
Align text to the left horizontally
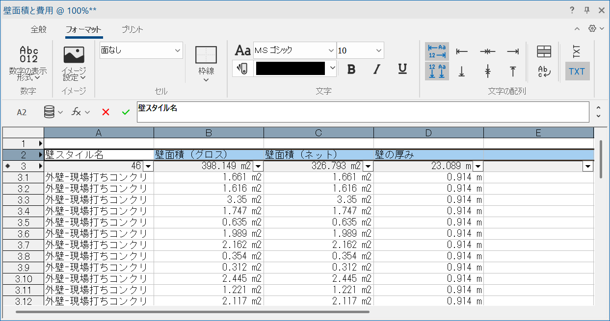pyautogui.click(x=462, y=51)
